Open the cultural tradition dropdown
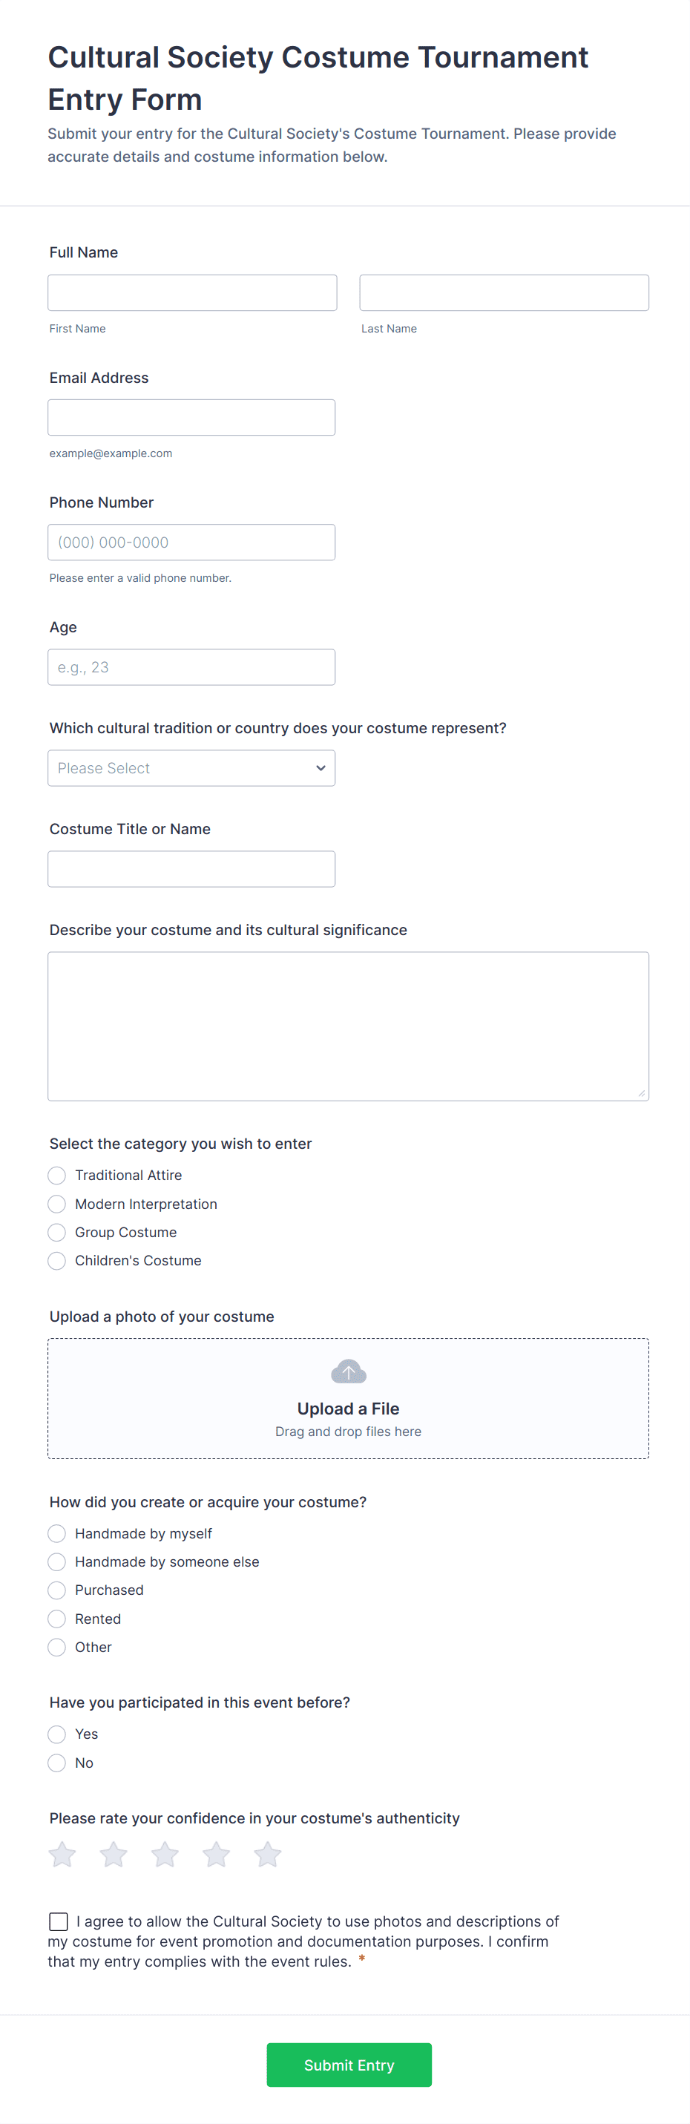The height and width of the screenshot is (2124, 690). pyautogui.click(x=191, y=767)
